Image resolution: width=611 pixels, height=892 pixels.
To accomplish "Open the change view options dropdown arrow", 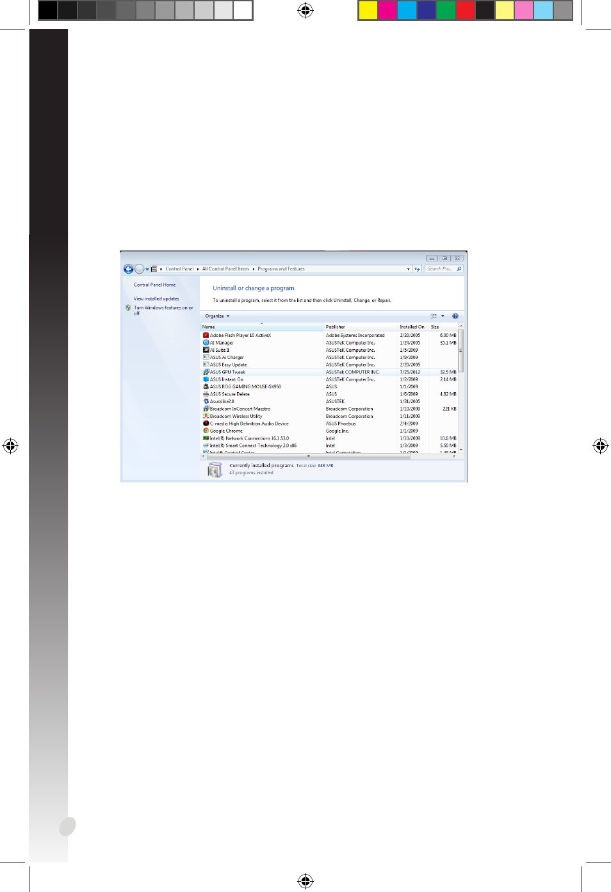I will 443,316.
